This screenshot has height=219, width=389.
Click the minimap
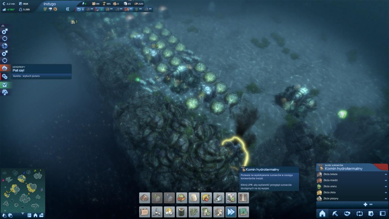click(23, 190)
